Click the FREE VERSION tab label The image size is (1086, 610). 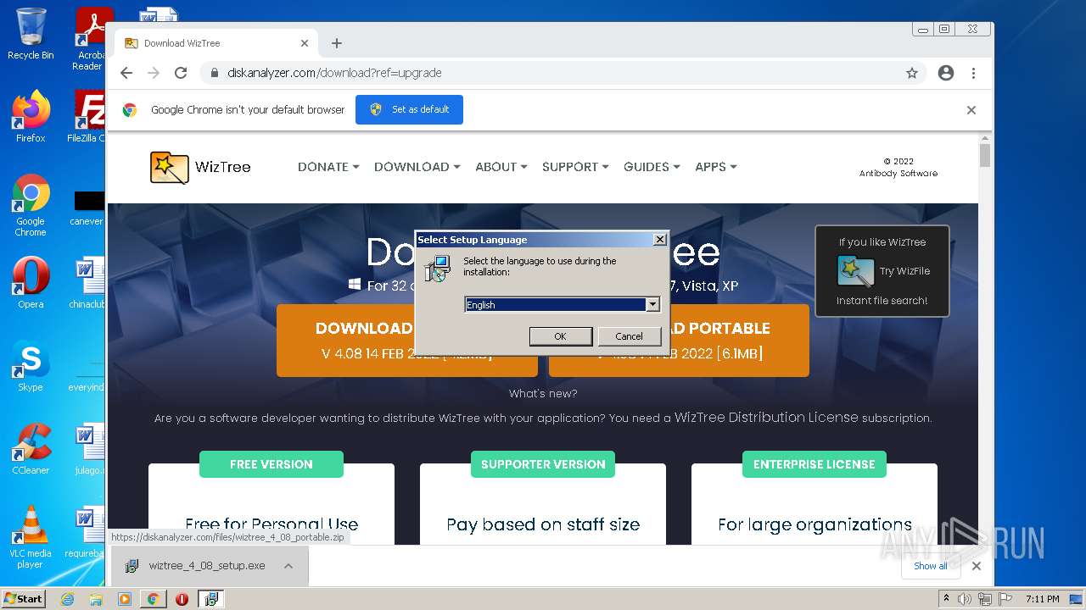pos(271,464)
